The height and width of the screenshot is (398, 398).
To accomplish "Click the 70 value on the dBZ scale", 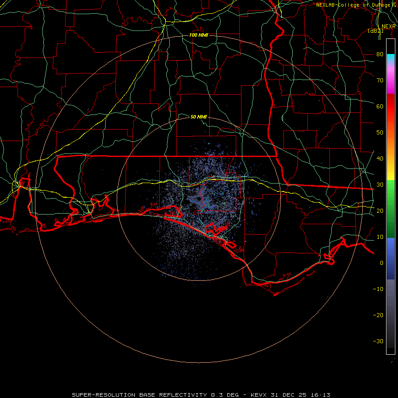I will pyautogui.click(x=380, y=80).
